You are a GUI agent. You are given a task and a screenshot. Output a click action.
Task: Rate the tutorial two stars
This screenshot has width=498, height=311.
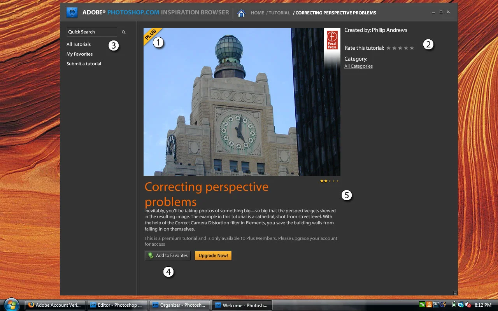click(394, 48)
